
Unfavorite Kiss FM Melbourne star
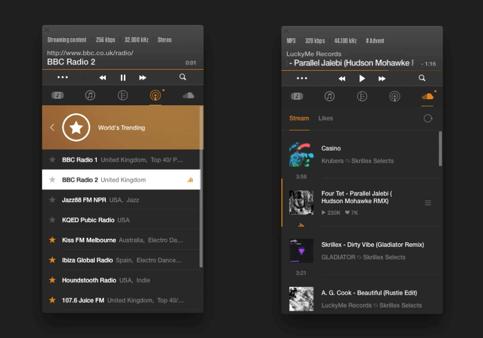(x=52, y=240)
